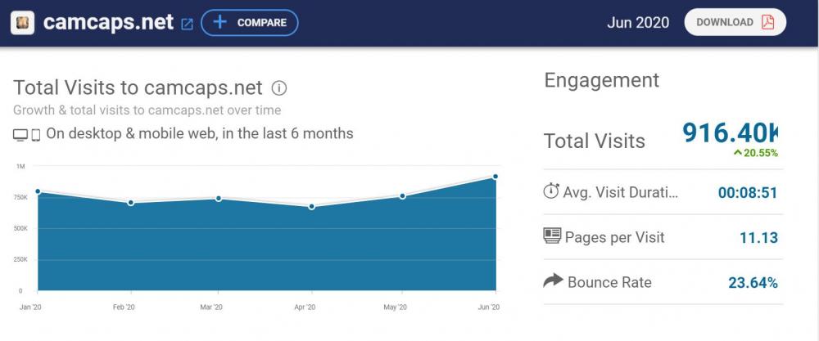Click the stopwatch icon for Avg. Visit Duration
Image resolution: width=819 pixels, height=341 pixels.
[x=551, y=191]
